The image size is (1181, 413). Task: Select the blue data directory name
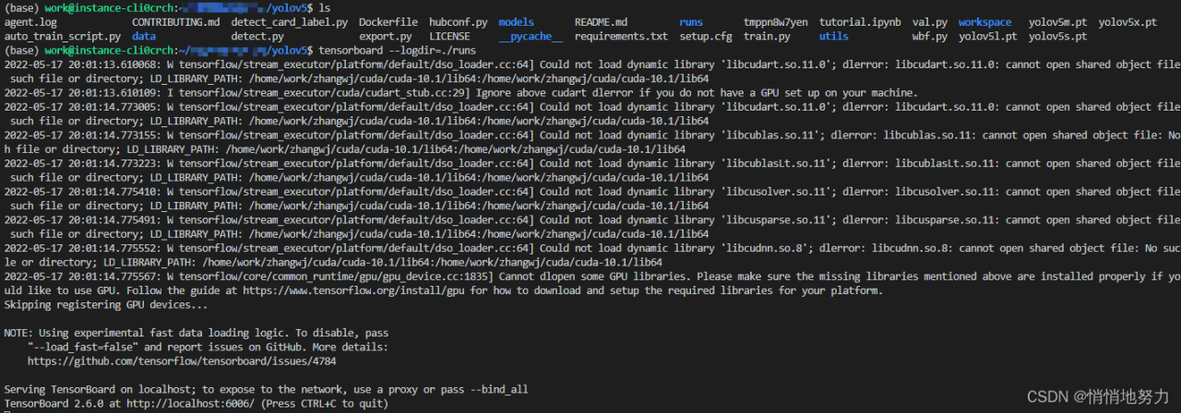point(144,37)
